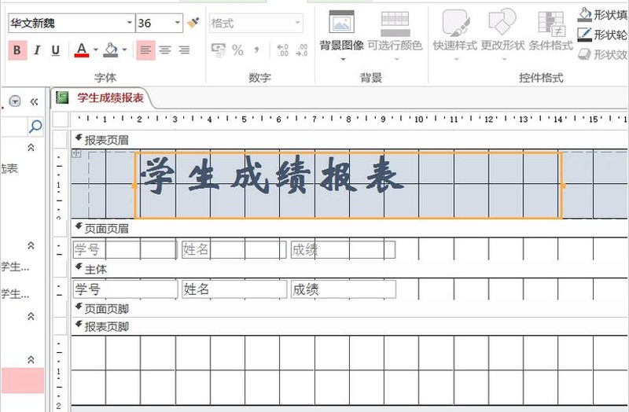Screen dimensions: 629x412
Task: Expand the font color dropdown arrow
Action: tap(95, 50)
